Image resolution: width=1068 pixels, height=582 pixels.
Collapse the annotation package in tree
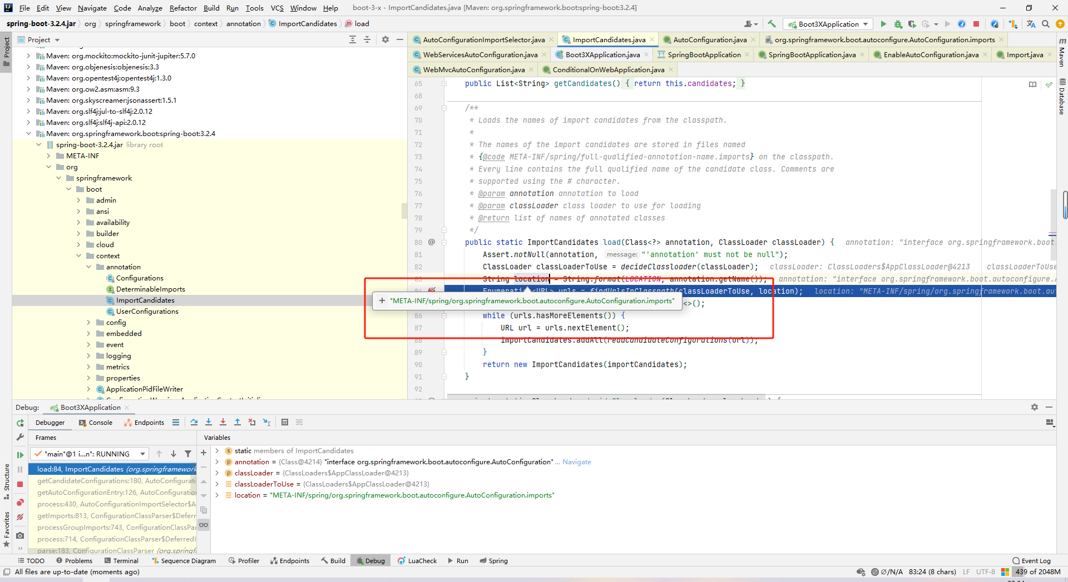click(88, 267)
